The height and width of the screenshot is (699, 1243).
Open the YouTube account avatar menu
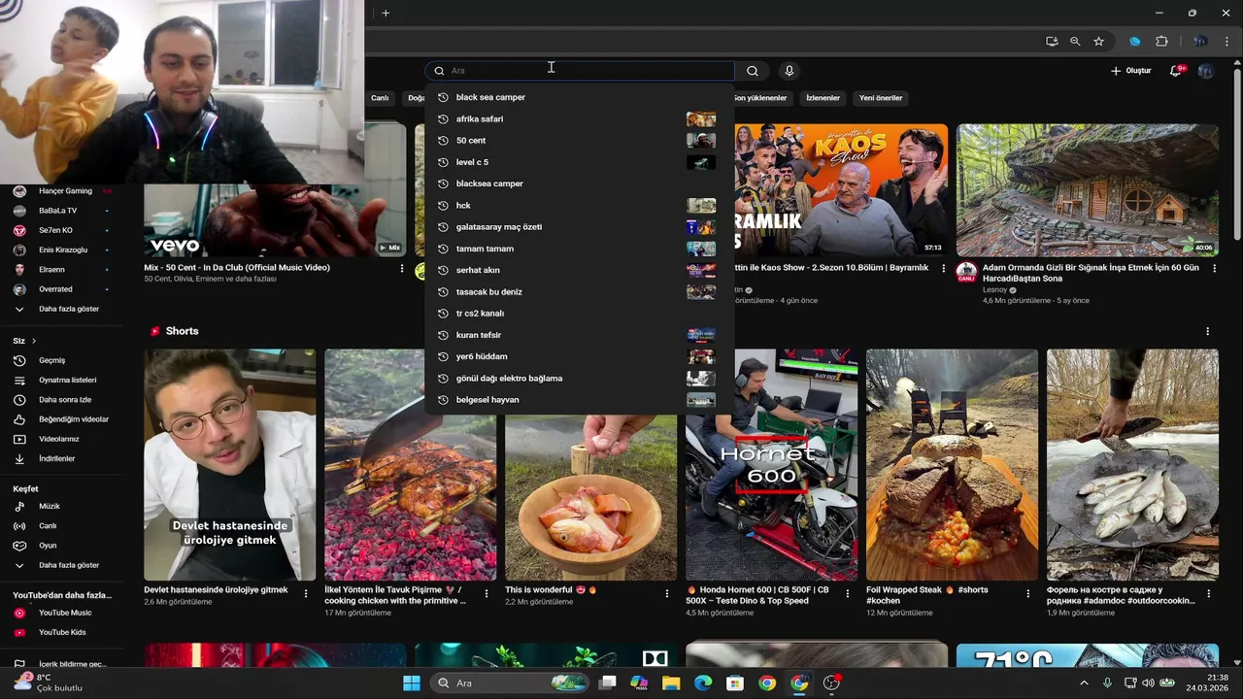point(1206,71)
